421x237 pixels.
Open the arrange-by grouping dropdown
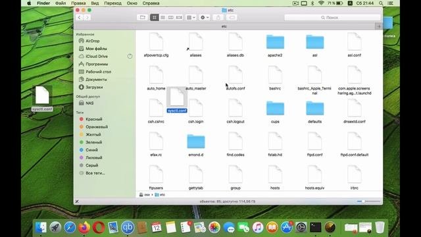pos(191,18)
